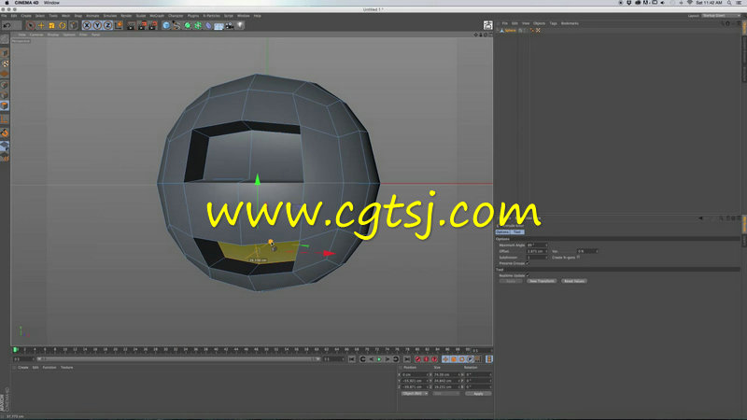Switch to Polygons mode in left palette
Viewport: 747px width, 420px height.
[x=5, y=105]
